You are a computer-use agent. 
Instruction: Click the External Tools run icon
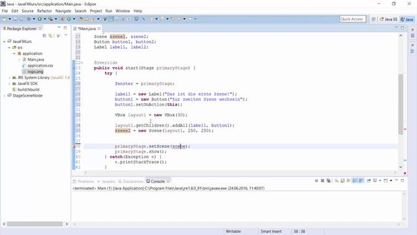(50, 19)
